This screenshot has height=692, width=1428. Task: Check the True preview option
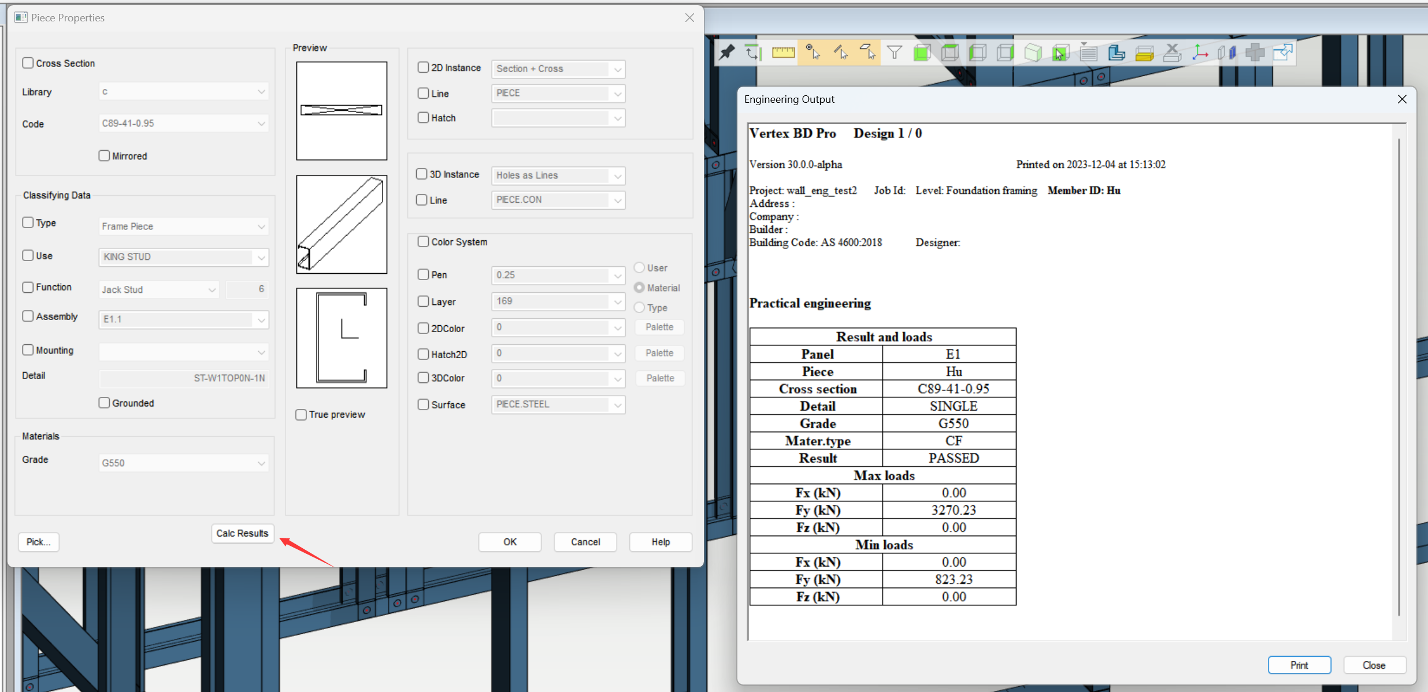click(x=301, y=414)
